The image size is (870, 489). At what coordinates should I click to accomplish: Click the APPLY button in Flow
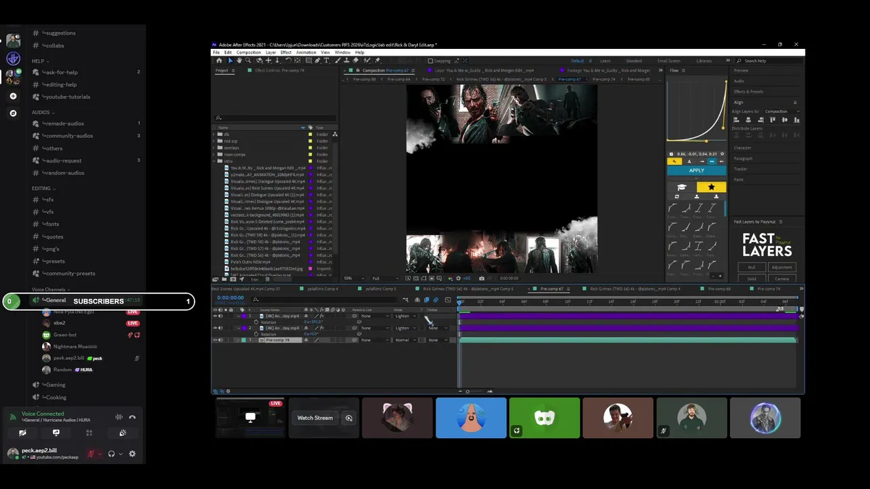tap(697, 170)
